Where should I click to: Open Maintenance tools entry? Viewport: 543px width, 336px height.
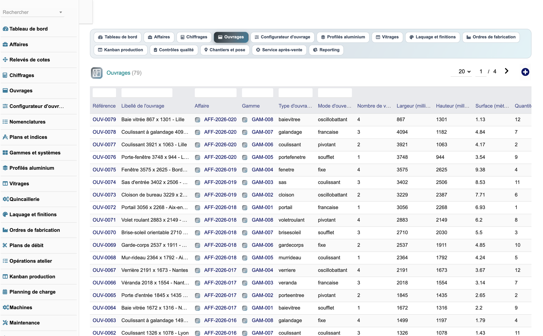[25, 323]
